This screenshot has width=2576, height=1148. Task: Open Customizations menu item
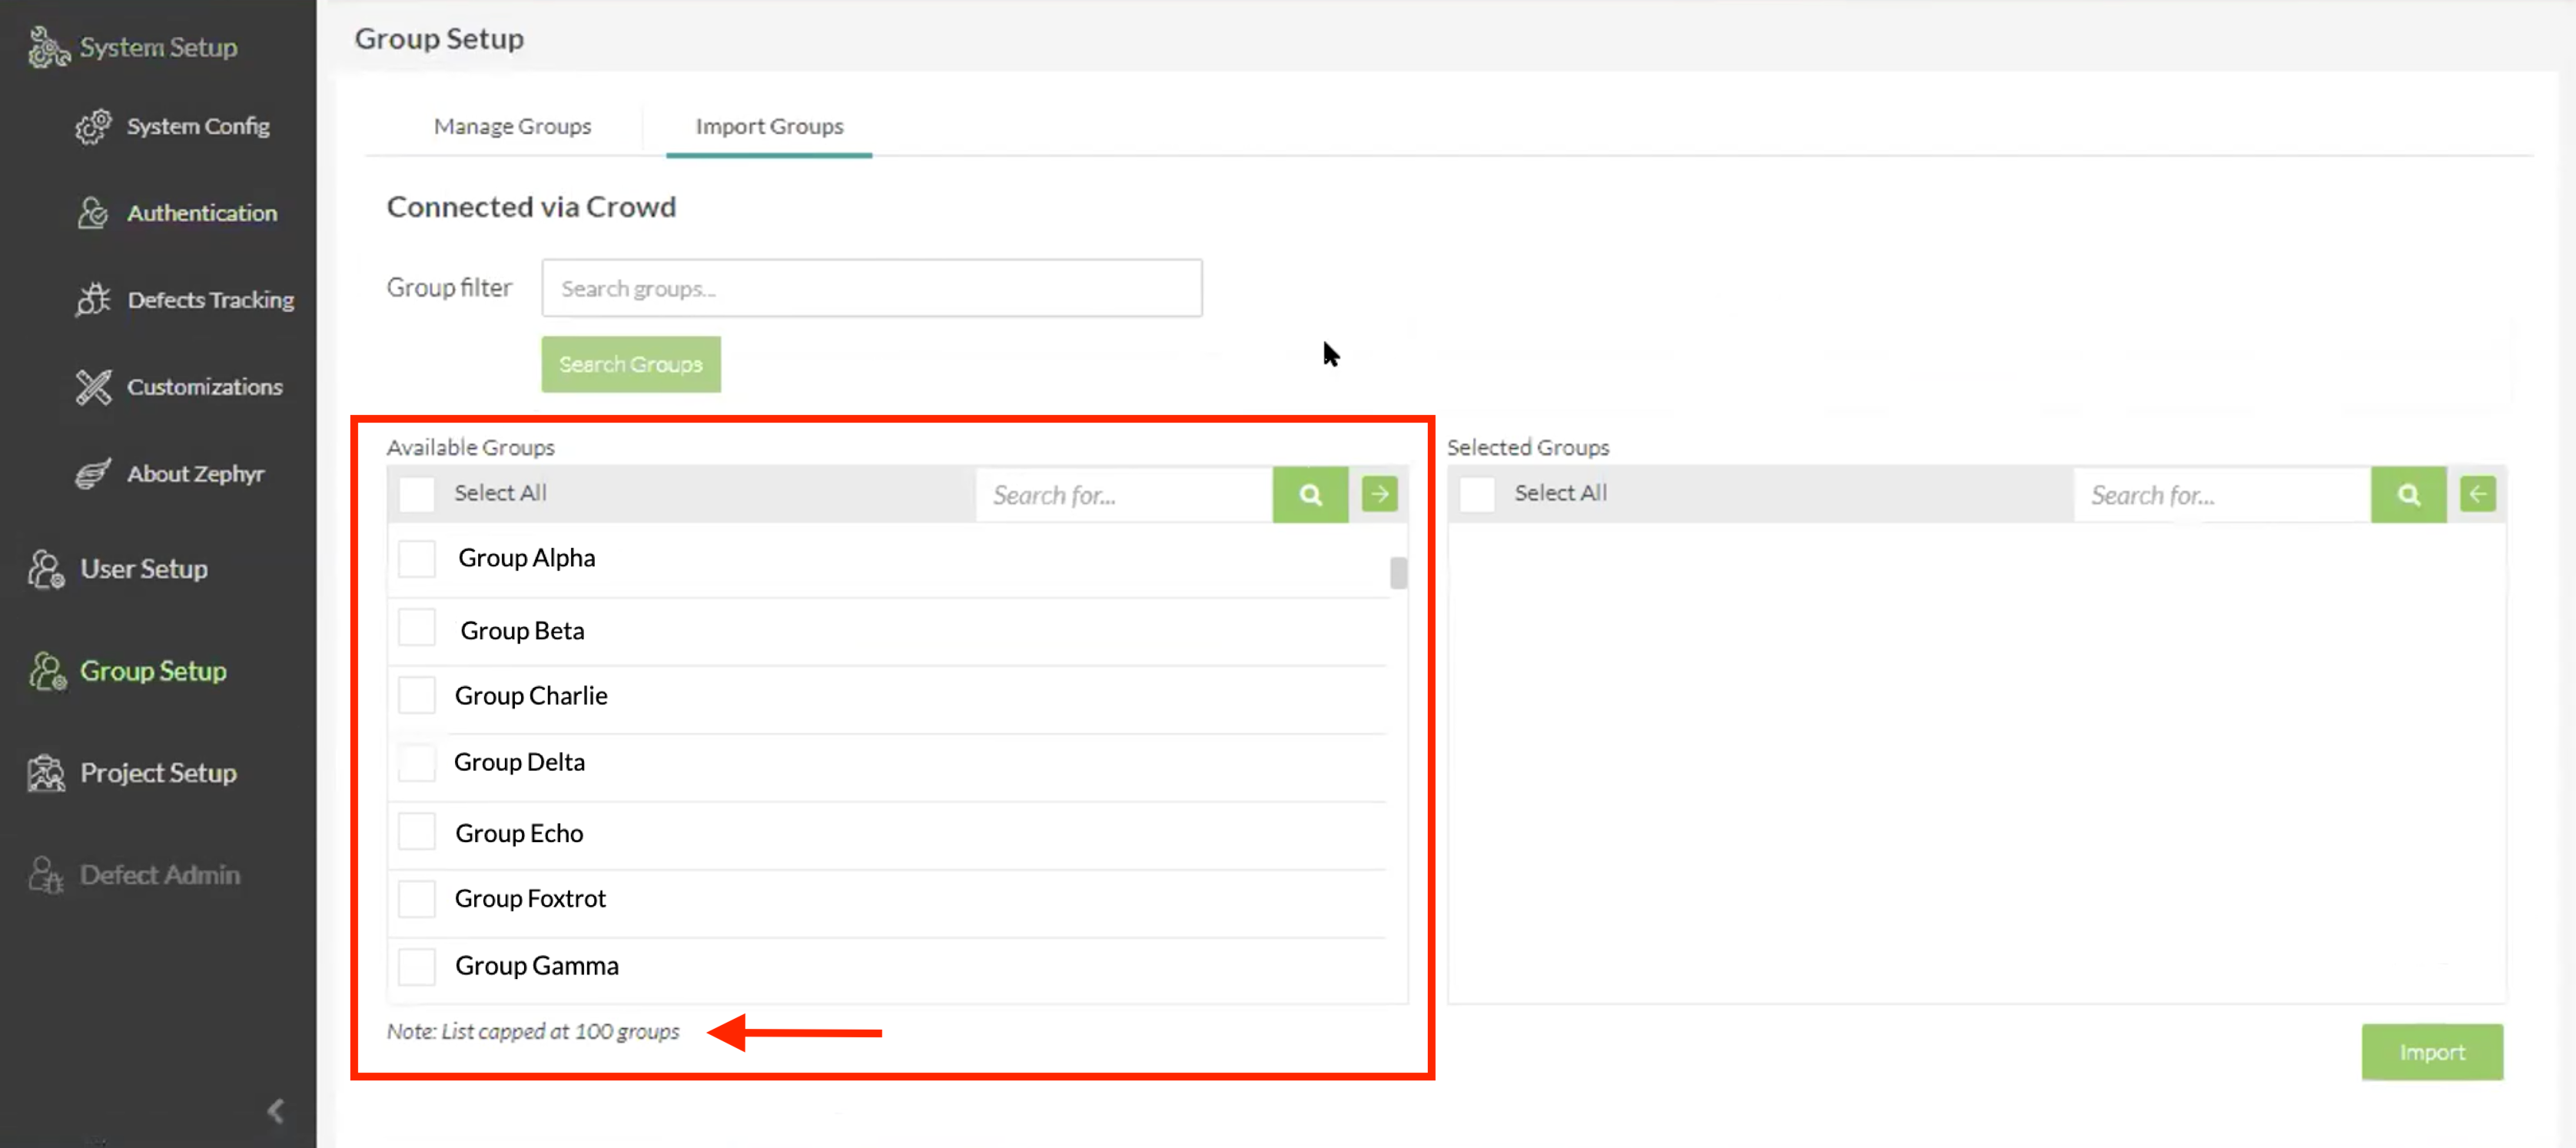click(x=205, y=387)
